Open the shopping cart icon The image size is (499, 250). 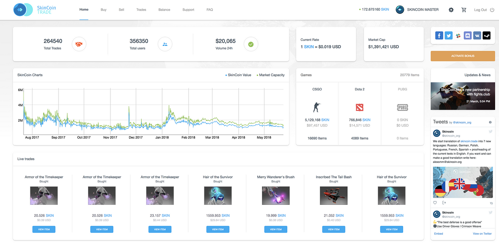464,10
